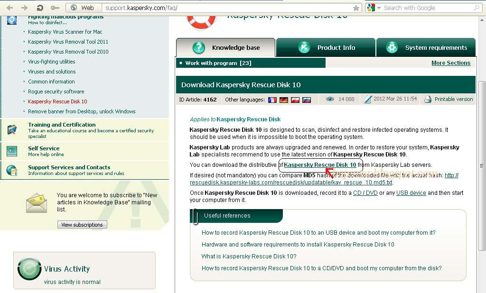Open Kaspersky Virus Removal Tool 2010
The image size is (486, 293).
(68, 51)
